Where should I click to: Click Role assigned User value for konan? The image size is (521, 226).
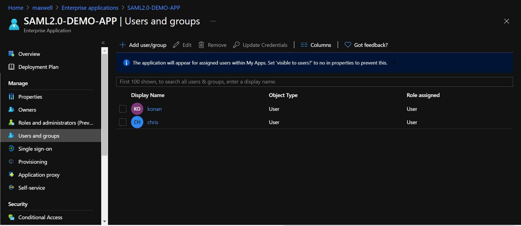[x=412, y=109]
